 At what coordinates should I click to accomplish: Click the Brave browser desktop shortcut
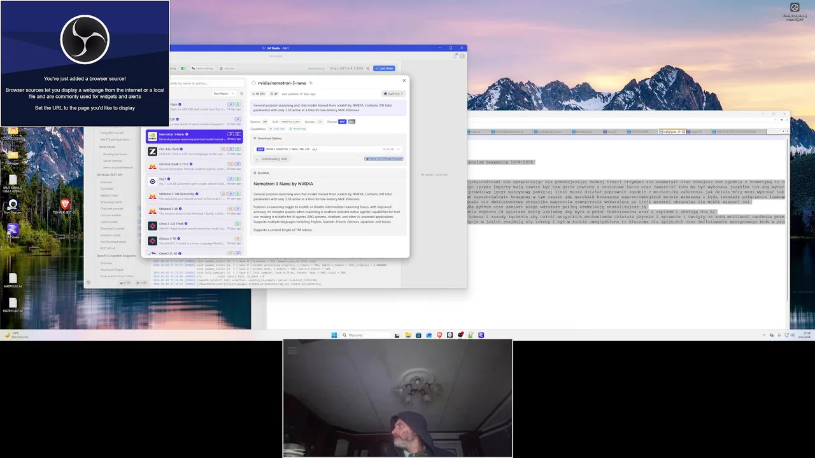tap(64, 207)
